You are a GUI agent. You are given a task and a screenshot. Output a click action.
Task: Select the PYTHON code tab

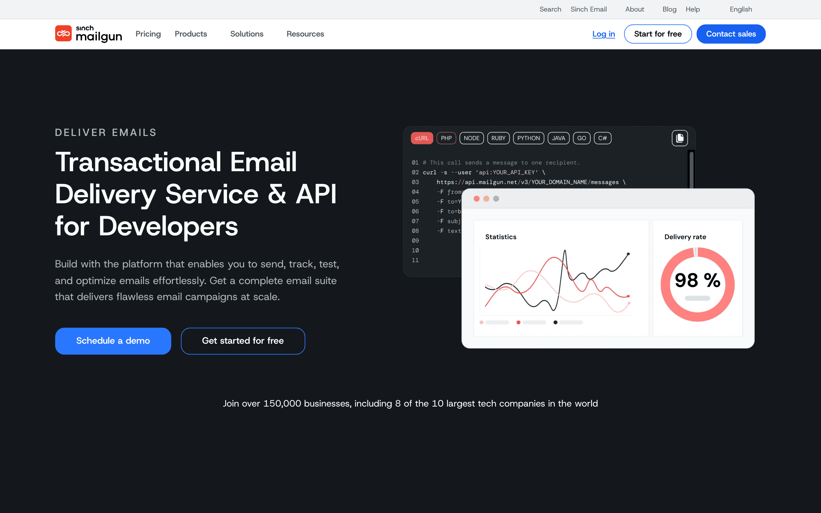click(528, 138)
